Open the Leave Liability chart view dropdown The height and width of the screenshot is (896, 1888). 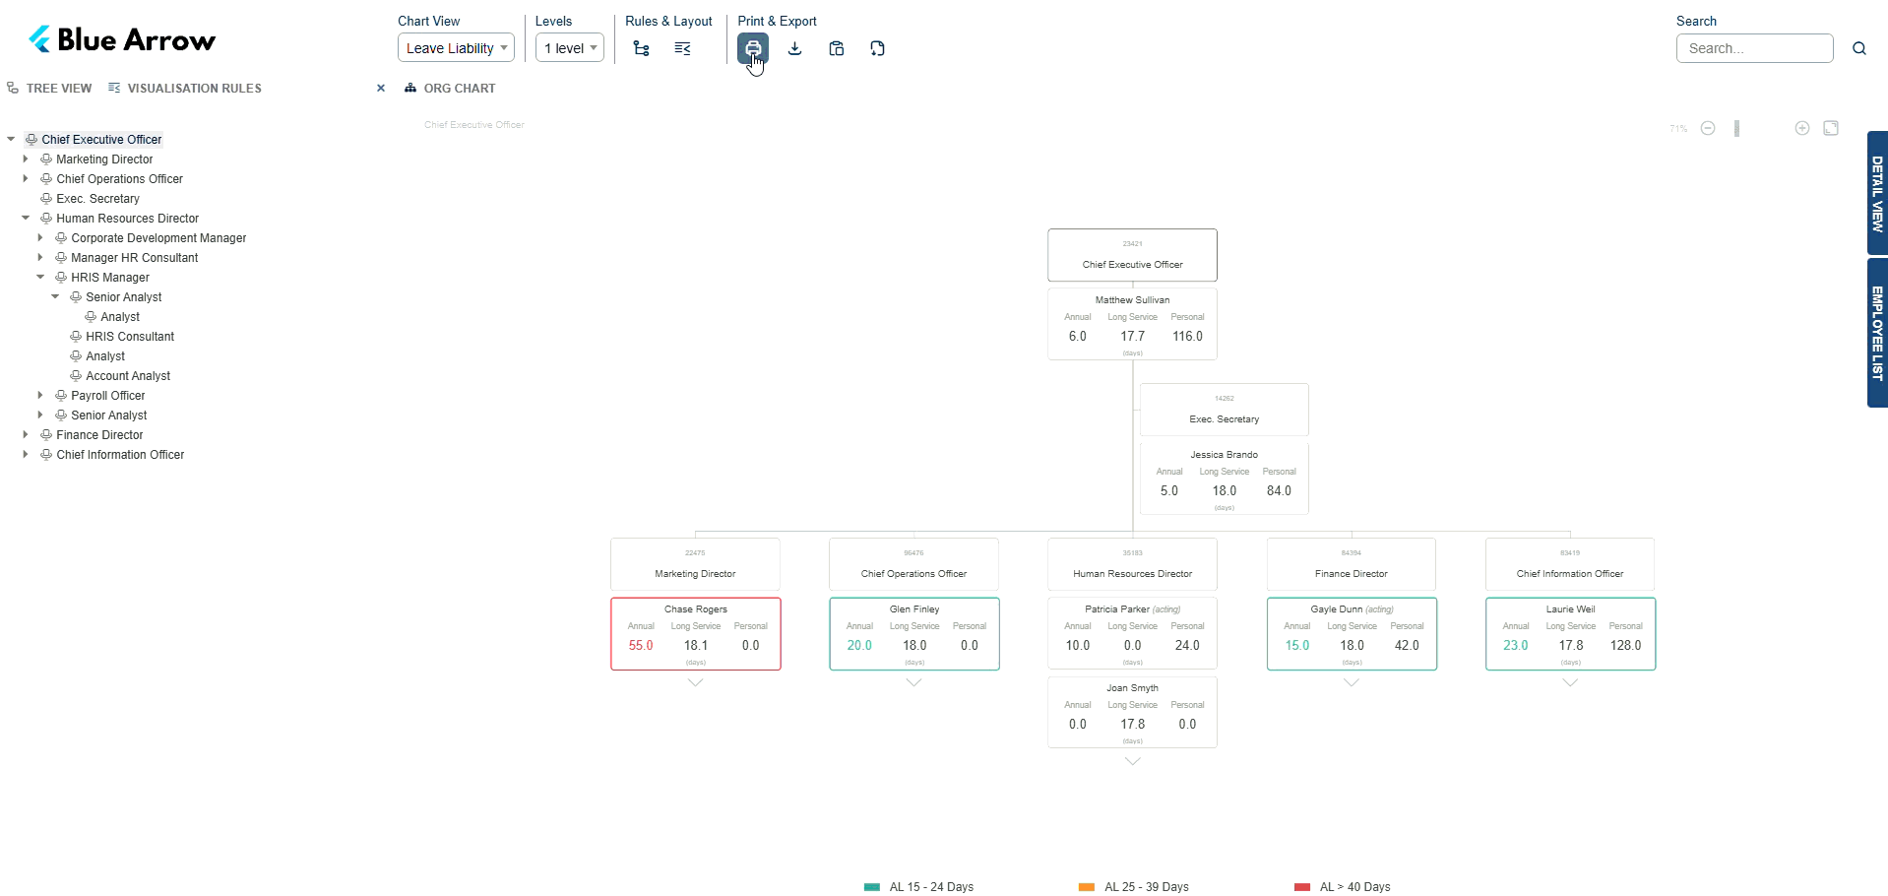455,47
